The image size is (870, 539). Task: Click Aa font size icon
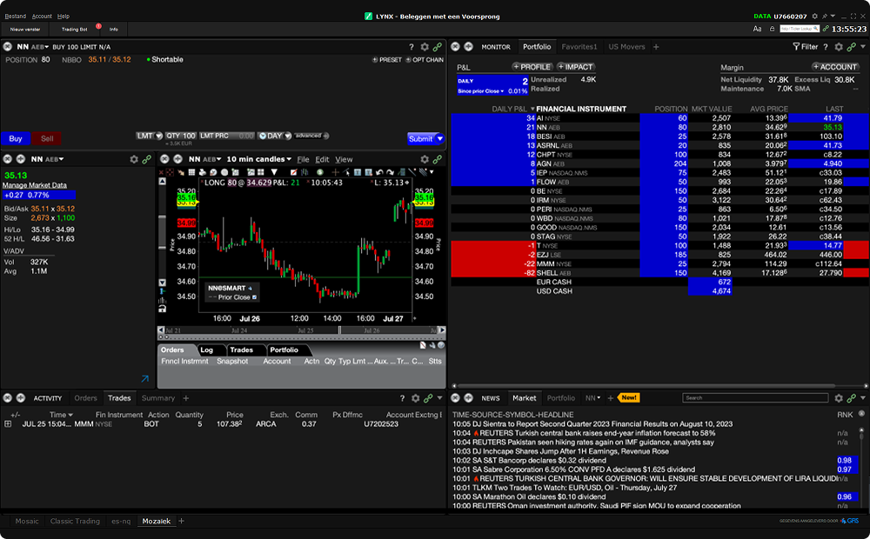pos(758,29)
